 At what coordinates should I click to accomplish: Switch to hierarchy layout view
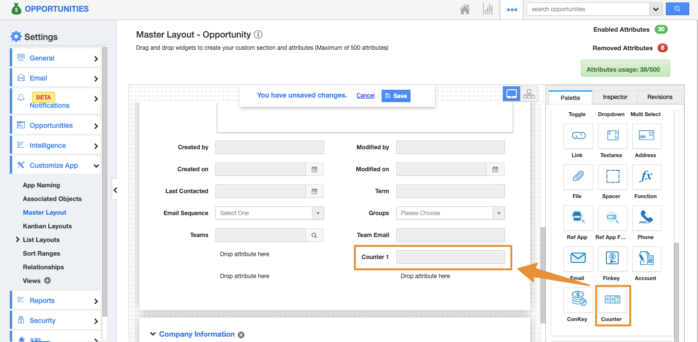click(529, 94)
